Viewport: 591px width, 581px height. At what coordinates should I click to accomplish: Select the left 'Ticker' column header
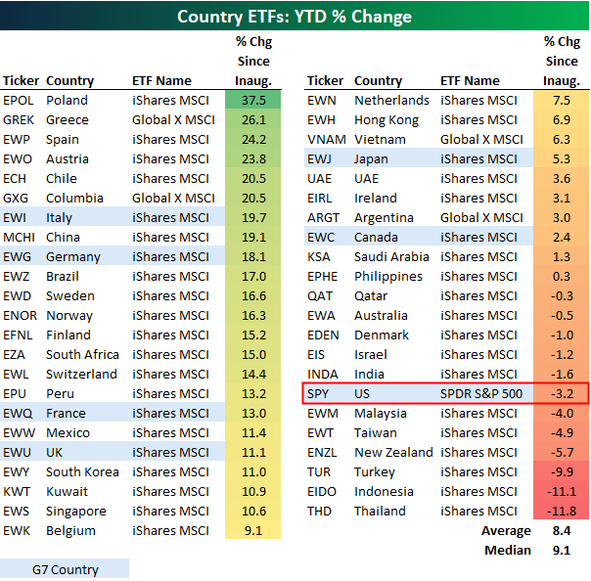pos(22,81)
